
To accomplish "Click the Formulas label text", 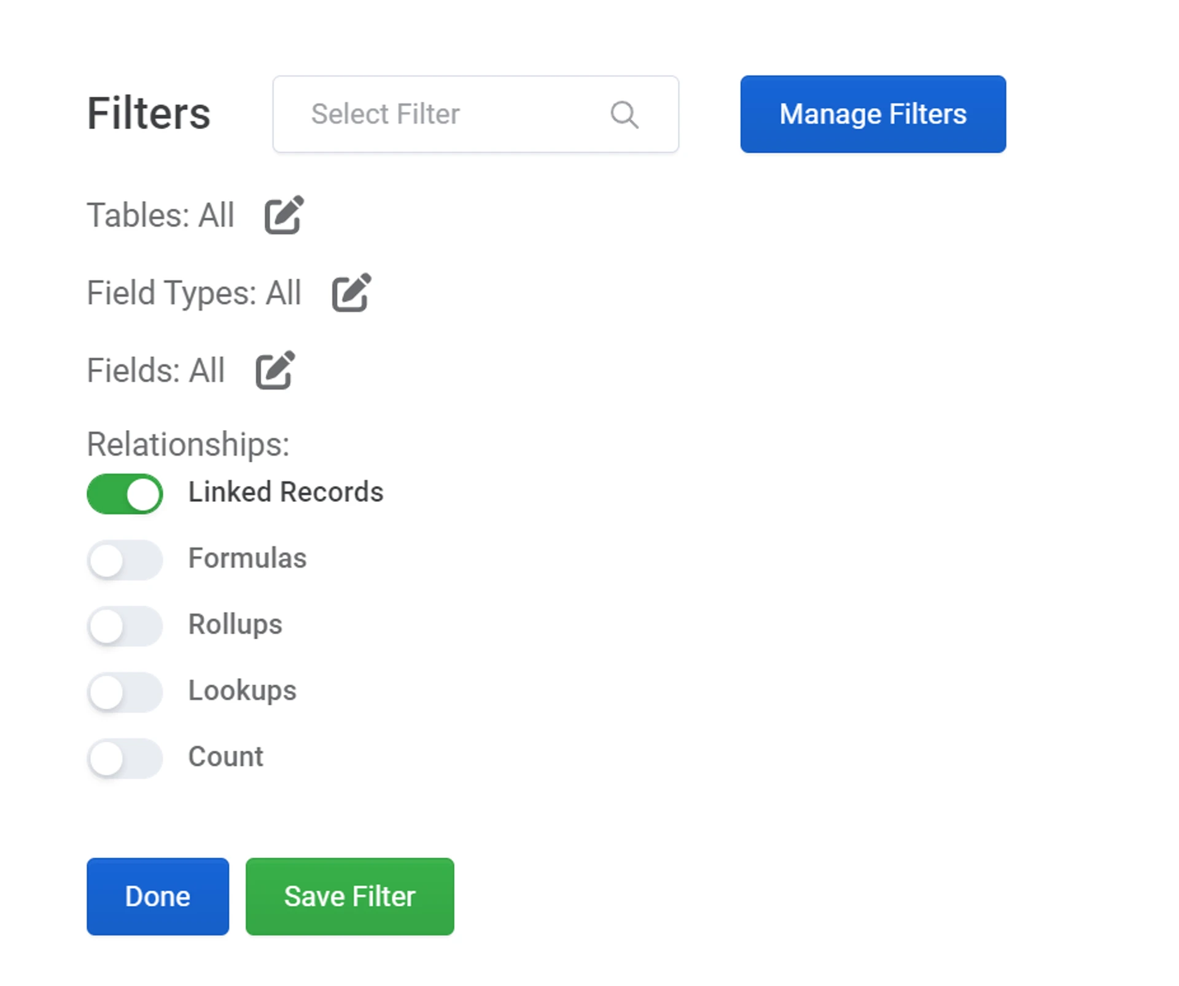I will tap(247, 558).
